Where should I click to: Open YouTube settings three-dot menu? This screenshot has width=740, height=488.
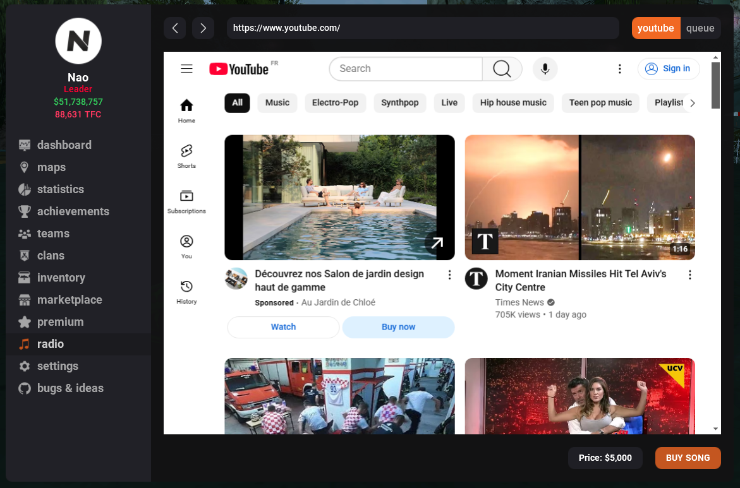(620, 69)
